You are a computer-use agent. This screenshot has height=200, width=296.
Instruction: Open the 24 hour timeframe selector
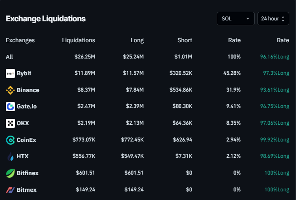273,19
